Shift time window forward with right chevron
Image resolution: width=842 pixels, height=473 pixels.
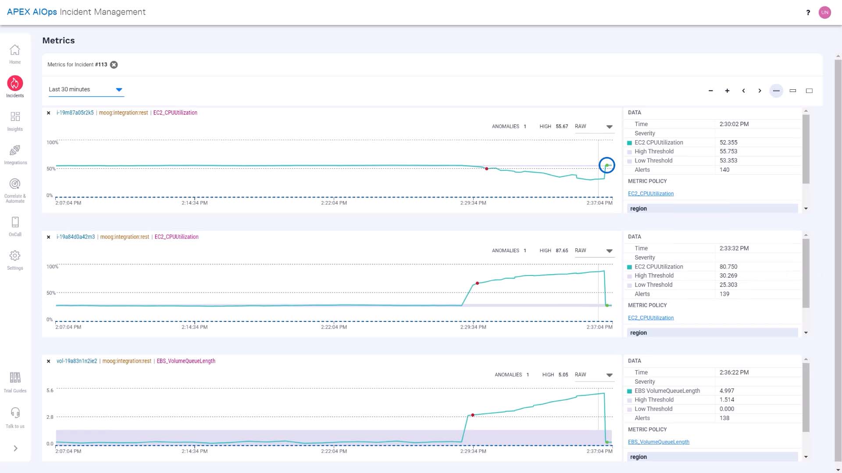pyautogui.click(x=760, y=91)
